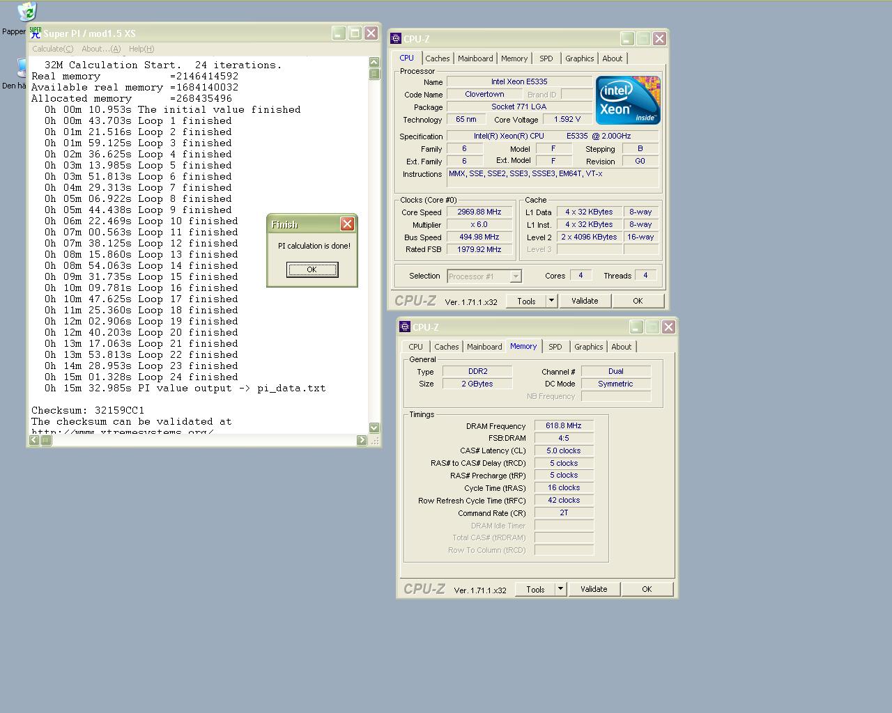Screen dimensions: 892x713
Task: Expand the Processor #1 selection dropdown
Action: coord(516,276)
